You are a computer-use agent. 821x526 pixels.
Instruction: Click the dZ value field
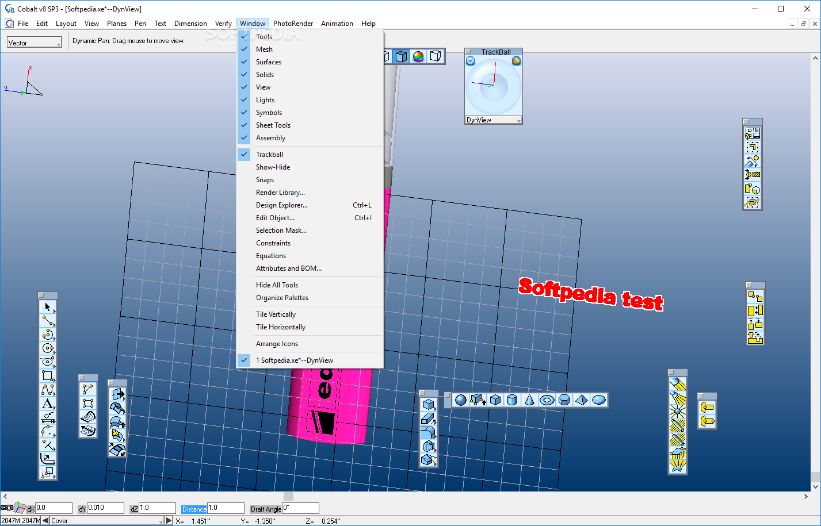click(157, 508)
